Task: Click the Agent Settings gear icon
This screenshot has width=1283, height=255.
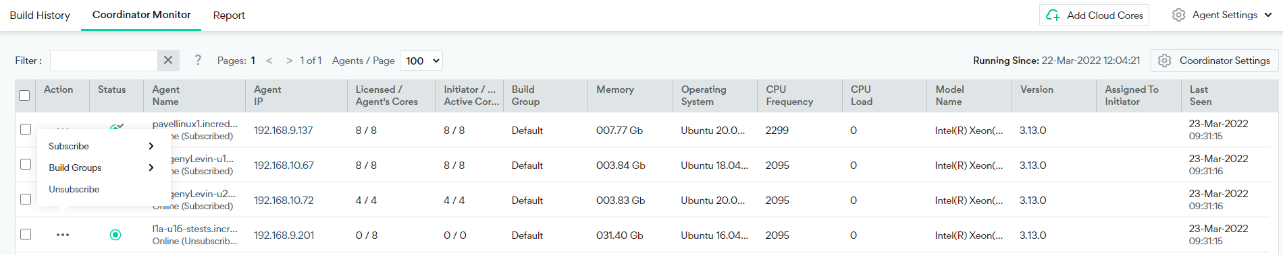Action: (x=1178, y=15)
